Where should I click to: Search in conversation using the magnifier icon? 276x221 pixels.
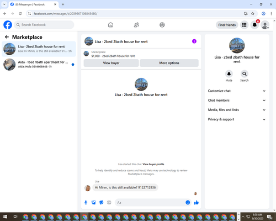(x=245, y=74)
